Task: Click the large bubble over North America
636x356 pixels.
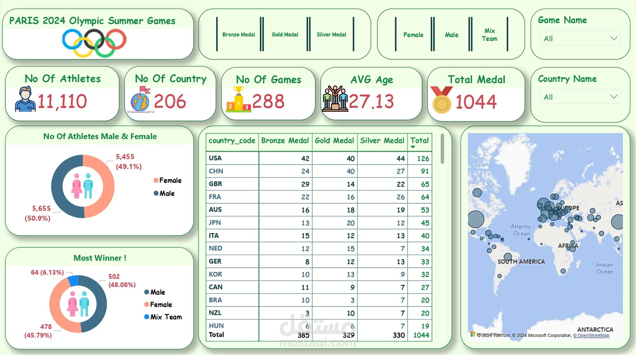Action: click(476, 219)
